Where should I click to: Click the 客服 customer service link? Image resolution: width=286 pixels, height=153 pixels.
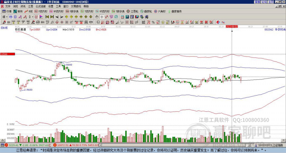pos(258,2)
